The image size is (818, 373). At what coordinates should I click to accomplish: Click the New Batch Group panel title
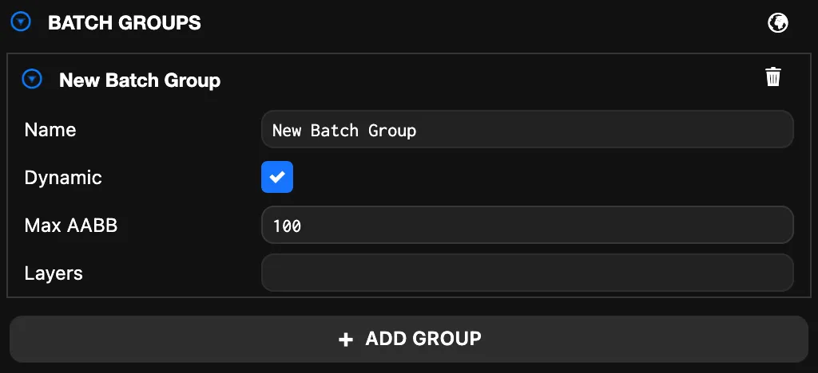[x=140, y=80]
